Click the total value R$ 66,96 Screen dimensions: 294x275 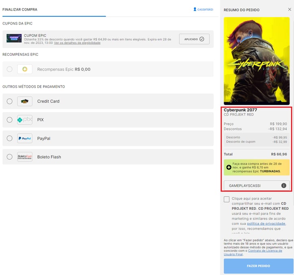click(279, 154)
